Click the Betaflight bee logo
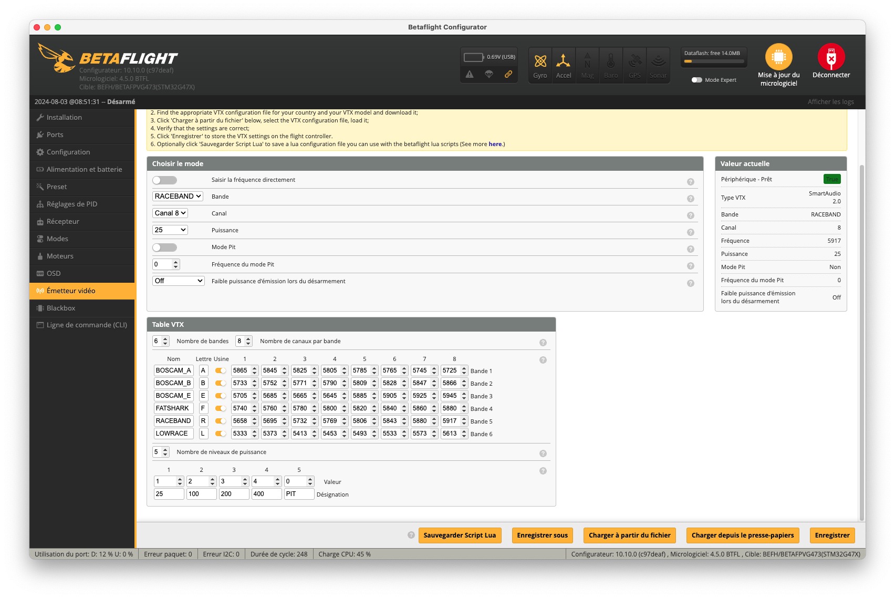 56,58
